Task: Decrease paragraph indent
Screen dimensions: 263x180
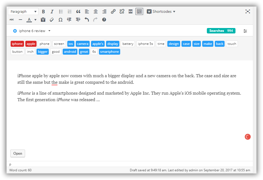Action: tap(69, 20)
